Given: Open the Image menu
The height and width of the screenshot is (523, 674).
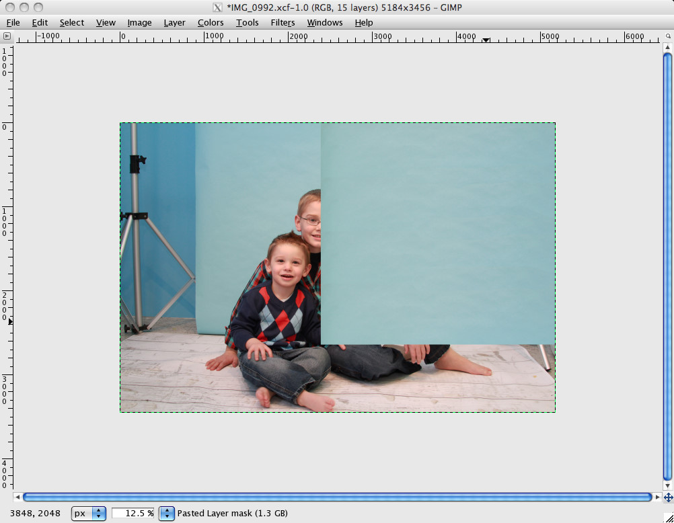Looking at the screenshot, I should coord(139,22).
